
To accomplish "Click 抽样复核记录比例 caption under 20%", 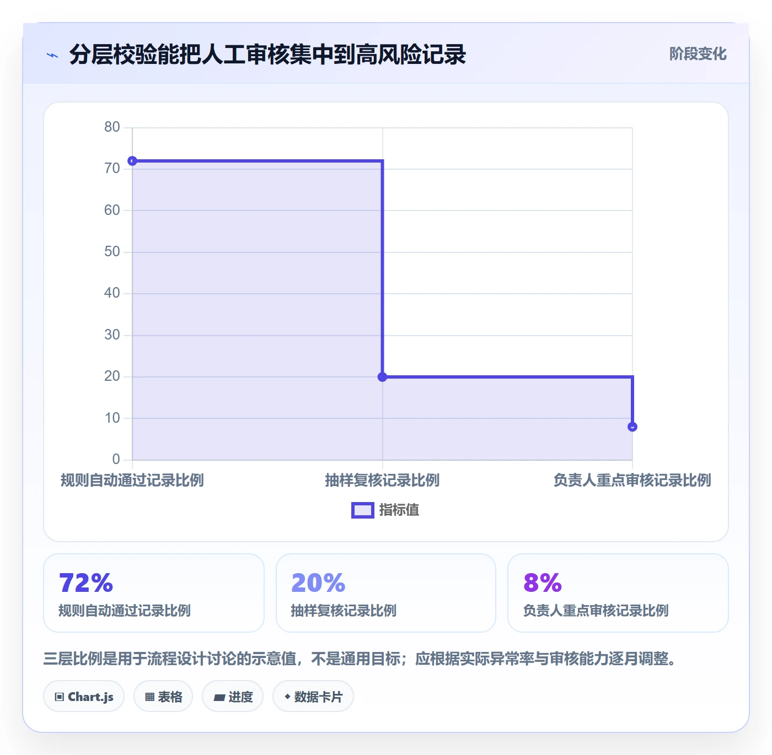I will 344,611.
